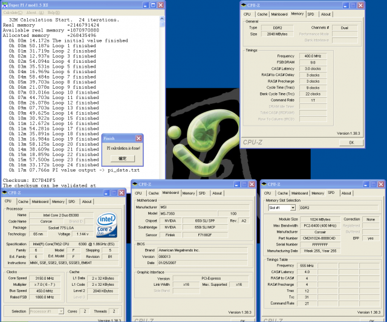Screen dimensions: 387x322
Task: Click the Frequency 400.0 MHz field
Action: click(313, 56)
